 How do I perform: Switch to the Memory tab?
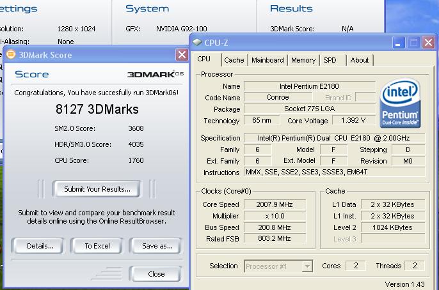(x=303, y=60)
